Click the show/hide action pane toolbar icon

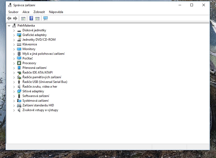click(37, 18)
